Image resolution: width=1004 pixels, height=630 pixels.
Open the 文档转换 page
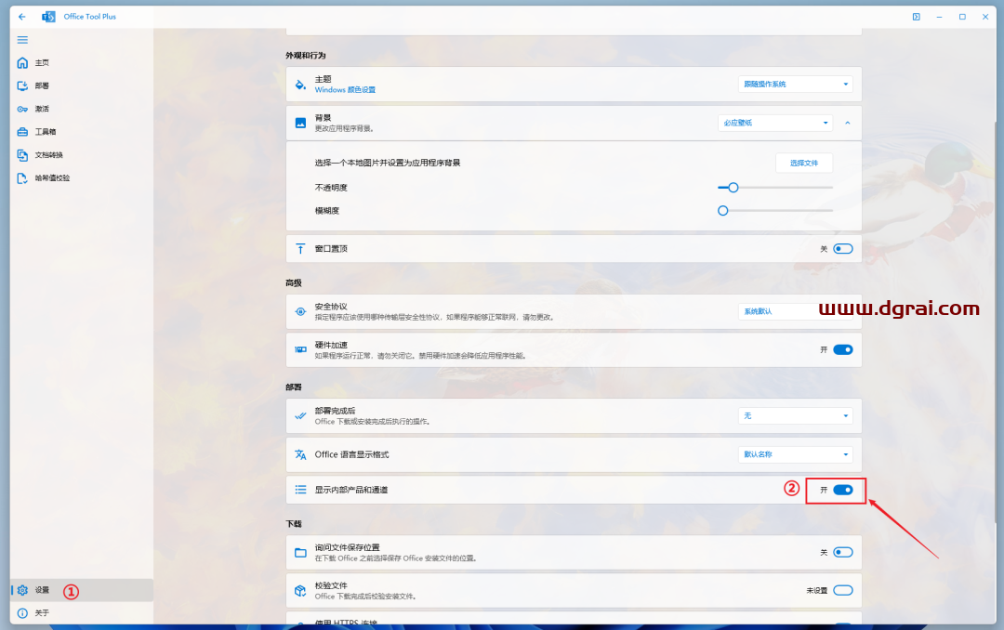(x=82, y=155)
